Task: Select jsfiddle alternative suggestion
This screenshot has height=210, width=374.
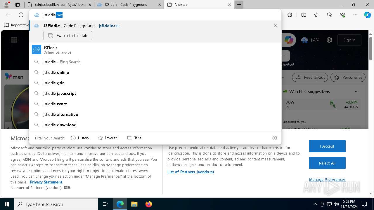Action: (x=155, y=114)
